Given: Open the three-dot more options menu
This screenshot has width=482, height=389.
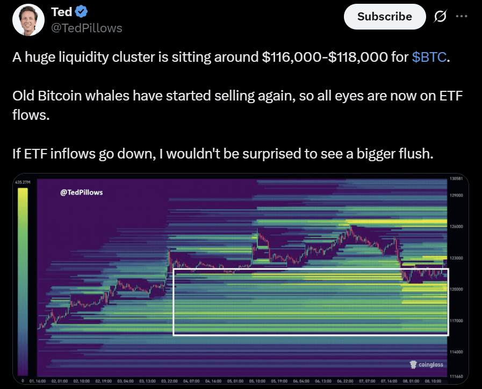Looking at the screenshot, I should [x=461, y=16].
